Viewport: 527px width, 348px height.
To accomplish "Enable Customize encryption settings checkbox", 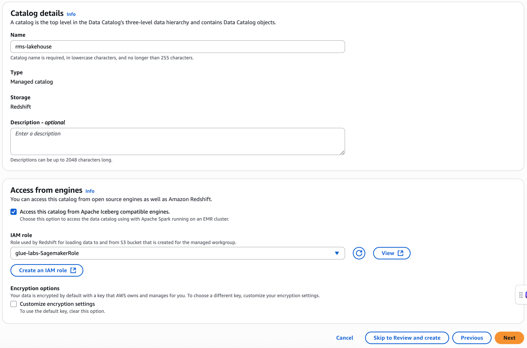I will tap(14, 304).
